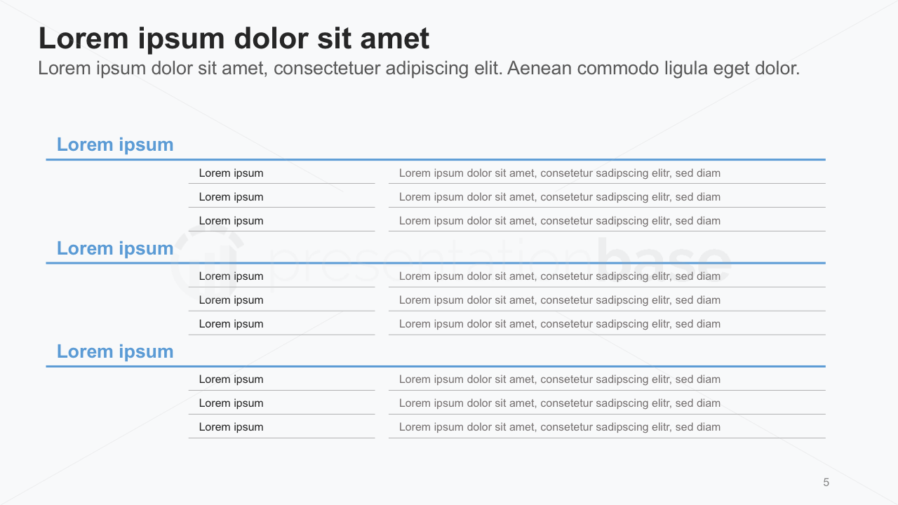Select the subtitle sentence below the title
The image size is (898, 505).
419,69
